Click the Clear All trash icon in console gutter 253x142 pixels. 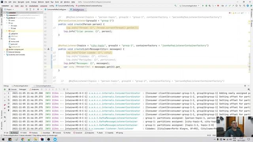pyautogui.click(x=9, y=110)
